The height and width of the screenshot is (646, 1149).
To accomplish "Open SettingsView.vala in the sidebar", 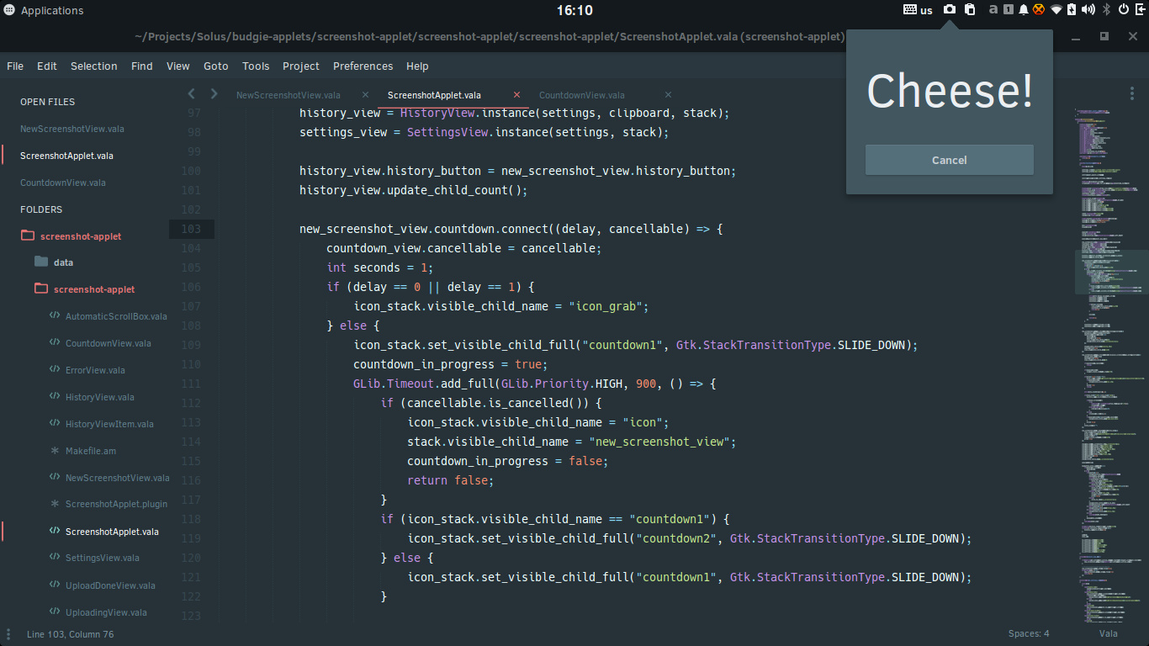I will click(104, 558).
